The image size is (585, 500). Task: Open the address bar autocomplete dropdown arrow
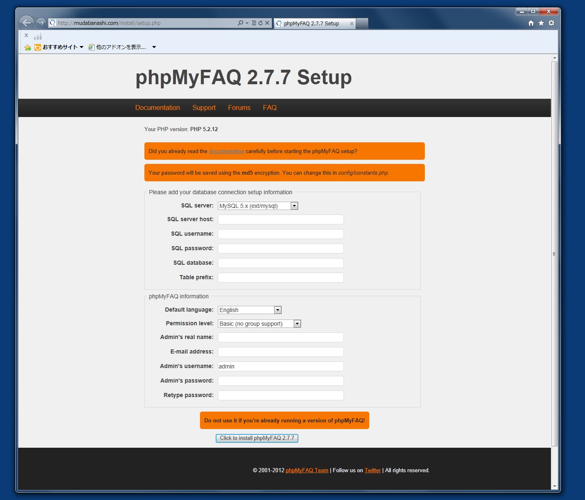tap(247, 23)
